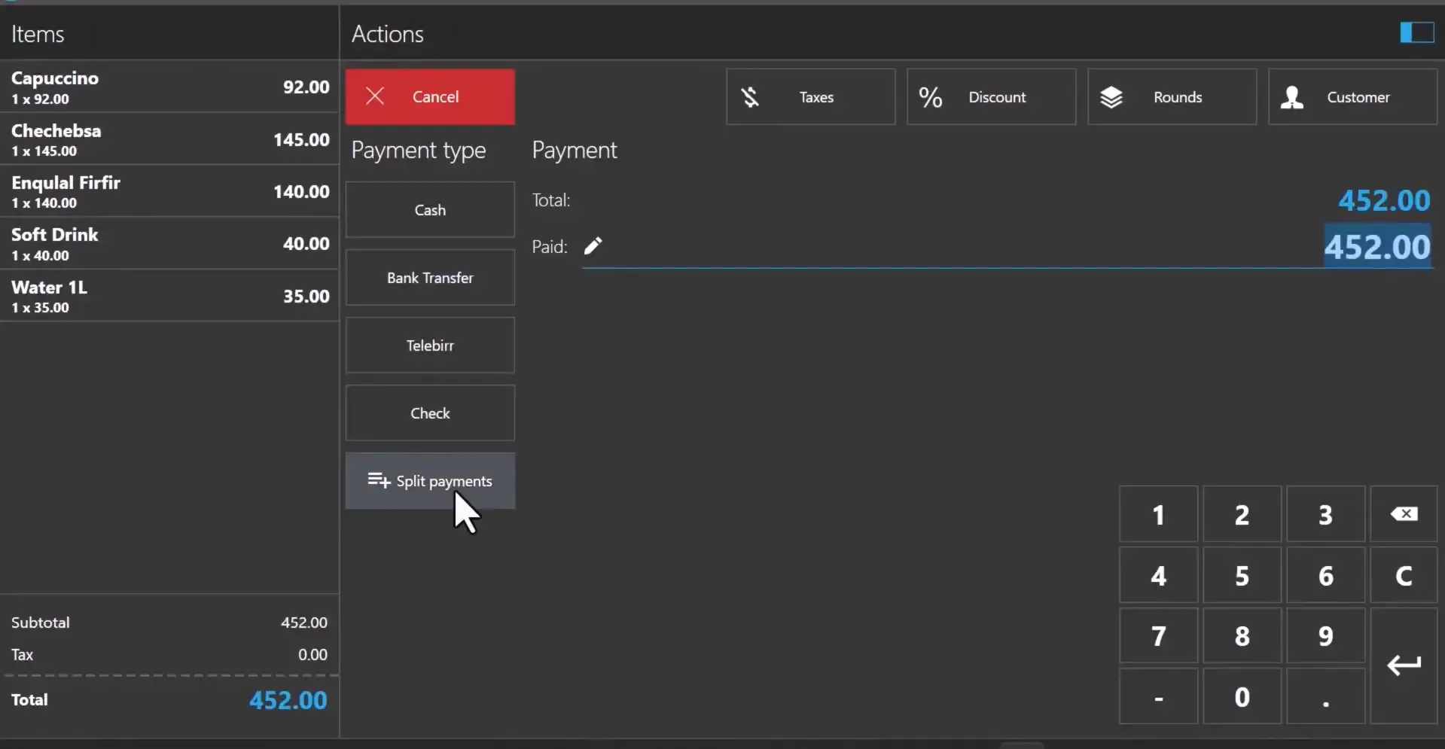Tap numpad key 7

[x=1158, y=635]
